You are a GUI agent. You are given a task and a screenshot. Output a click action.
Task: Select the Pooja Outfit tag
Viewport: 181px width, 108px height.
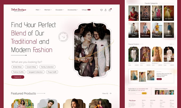click(52, 72)
